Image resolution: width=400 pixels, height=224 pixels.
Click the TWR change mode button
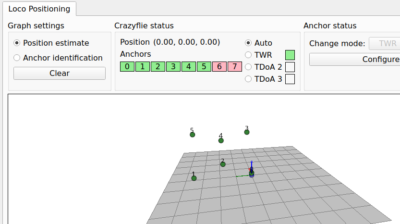point(385,44)
